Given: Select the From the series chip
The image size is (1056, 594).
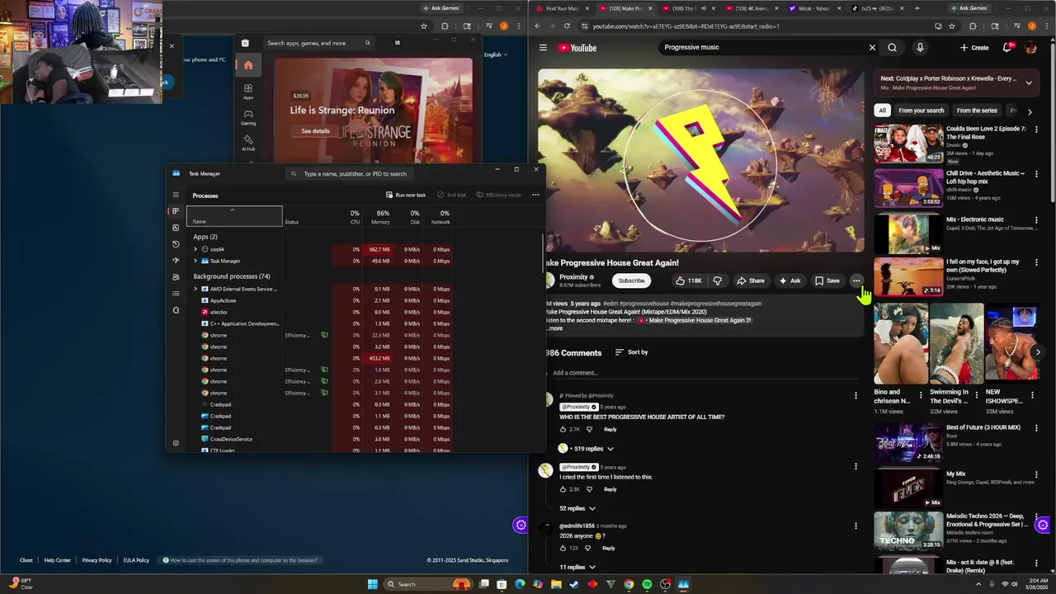Looking at the screenshot, I should [x=977, y=111].
